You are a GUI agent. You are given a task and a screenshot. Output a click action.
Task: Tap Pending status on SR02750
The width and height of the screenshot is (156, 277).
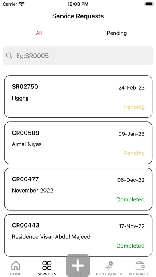tap(134, 107)
